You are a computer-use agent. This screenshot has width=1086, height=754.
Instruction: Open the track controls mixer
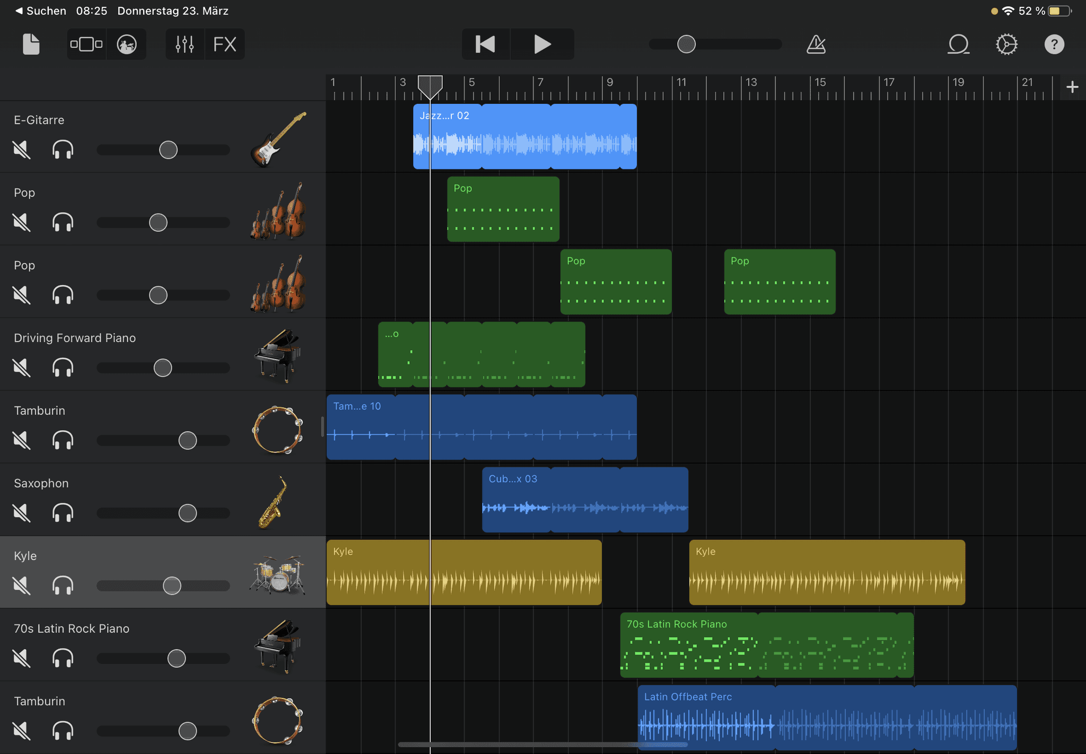coord(185,44)
